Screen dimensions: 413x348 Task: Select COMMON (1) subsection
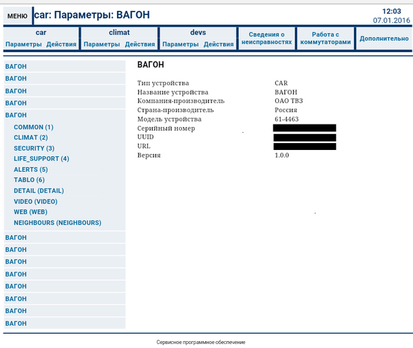[x=34, y=127]
